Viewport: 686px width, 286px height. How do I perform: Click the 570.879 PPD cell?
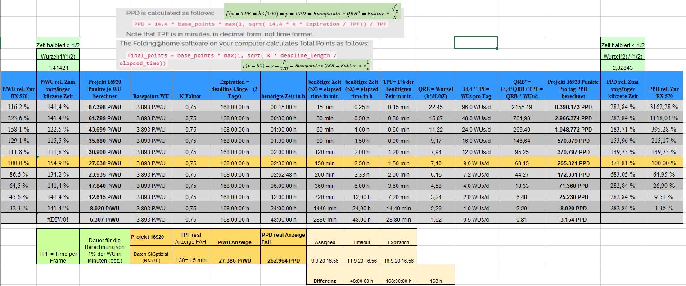[573, 141]
